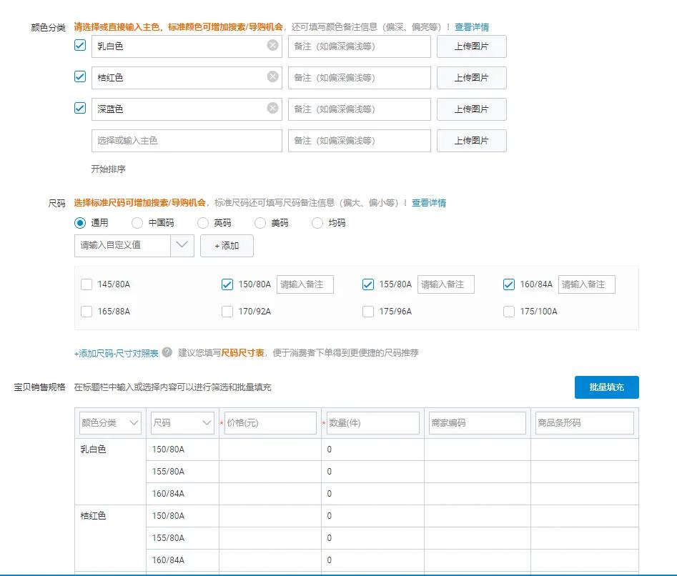Image resolution: width=677 pixels, height=576 pixels.
Task: Check the 145/80A size checkbox
Action: point(86,284)
